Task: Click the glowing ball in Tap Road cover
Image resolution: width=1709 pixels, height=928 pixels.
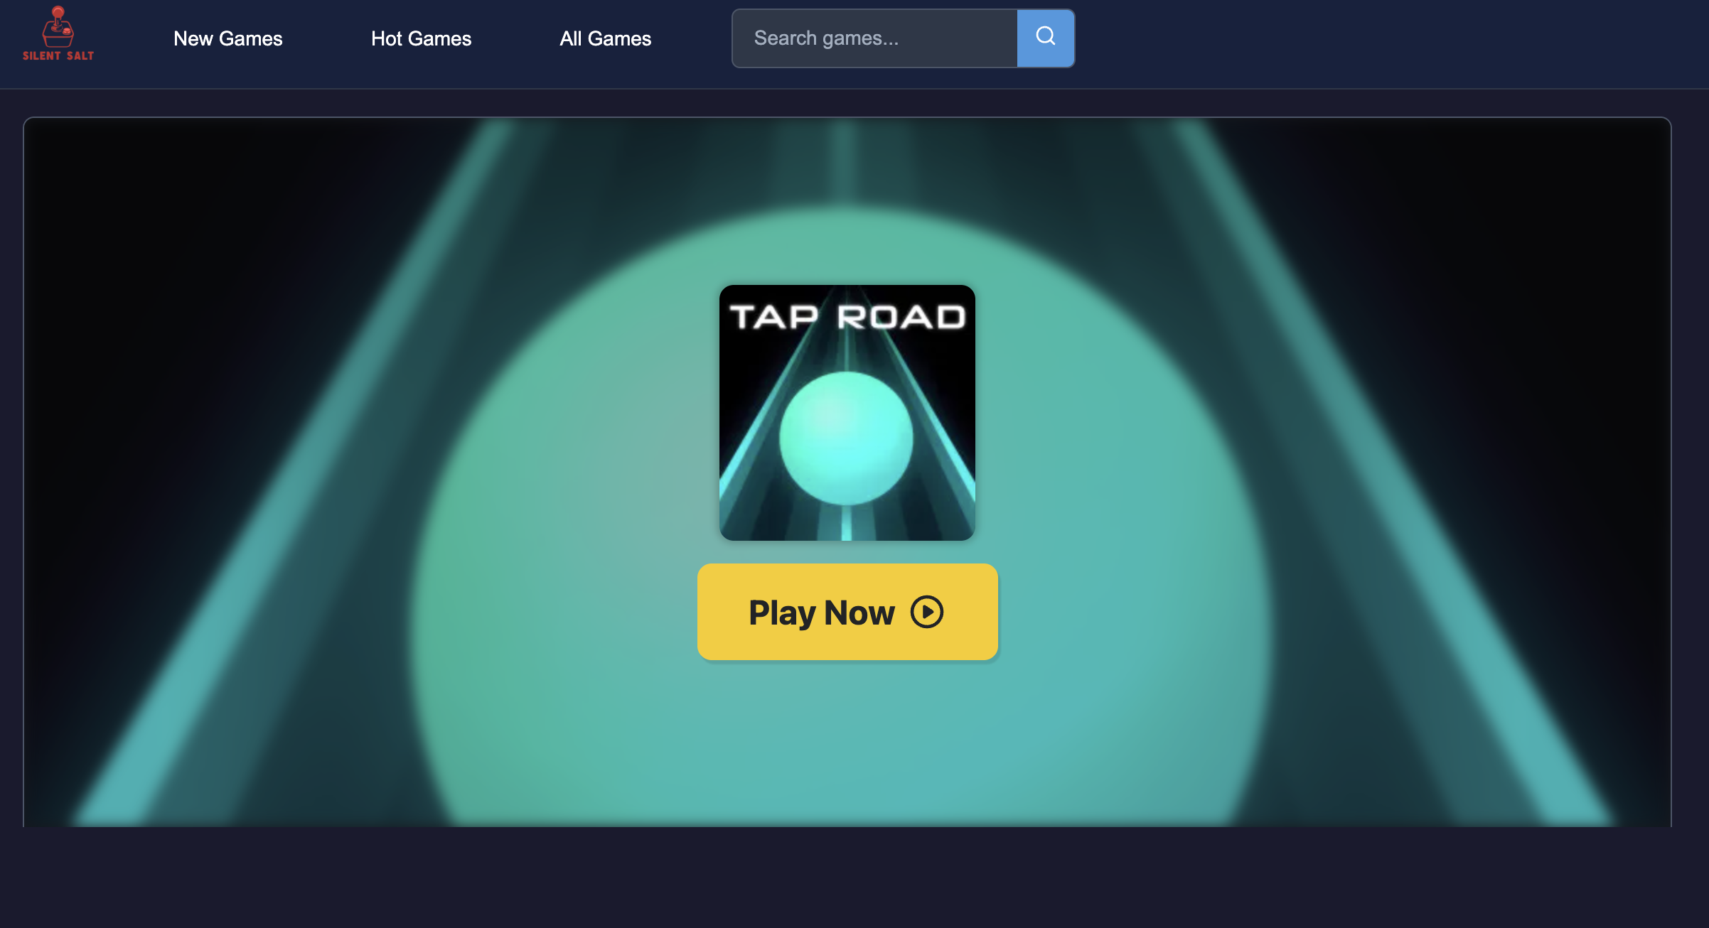Action: click(846, 438)
